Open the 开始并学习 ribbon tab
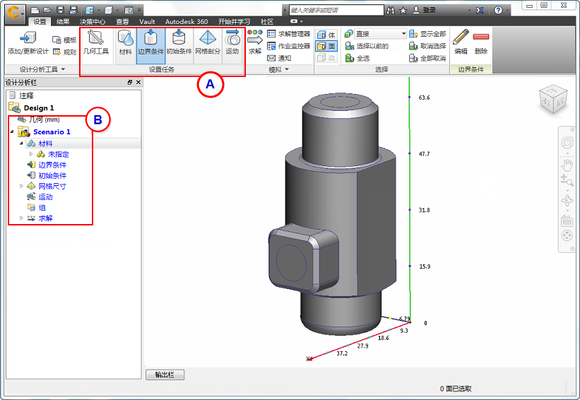Image resolution: width=580 pixels, height=400 pixels. 234,22
